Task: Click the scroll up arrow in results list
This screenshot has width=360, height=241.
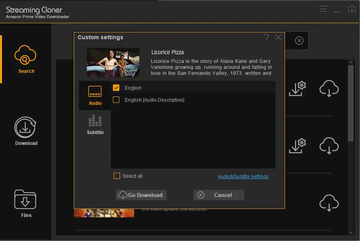Action: pyautogui.click(x=350, y=62)
